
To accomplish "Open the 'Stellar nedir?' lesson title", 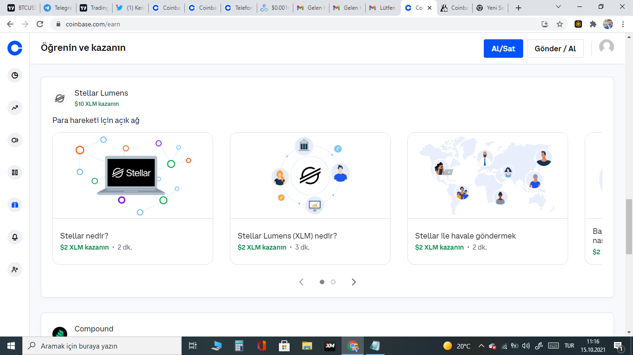I will point(84,236).
